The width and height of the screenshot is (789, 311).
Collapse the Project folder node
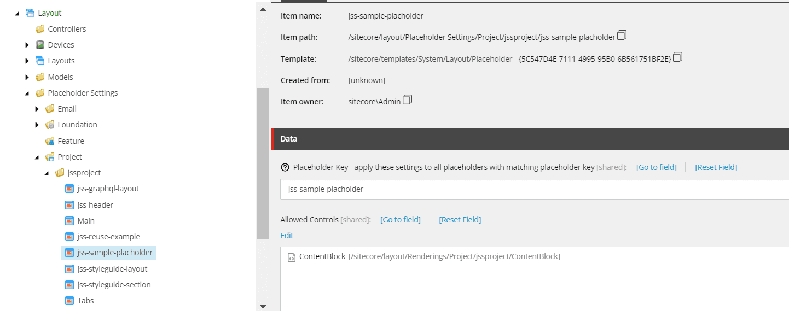[x=37, y=157]
